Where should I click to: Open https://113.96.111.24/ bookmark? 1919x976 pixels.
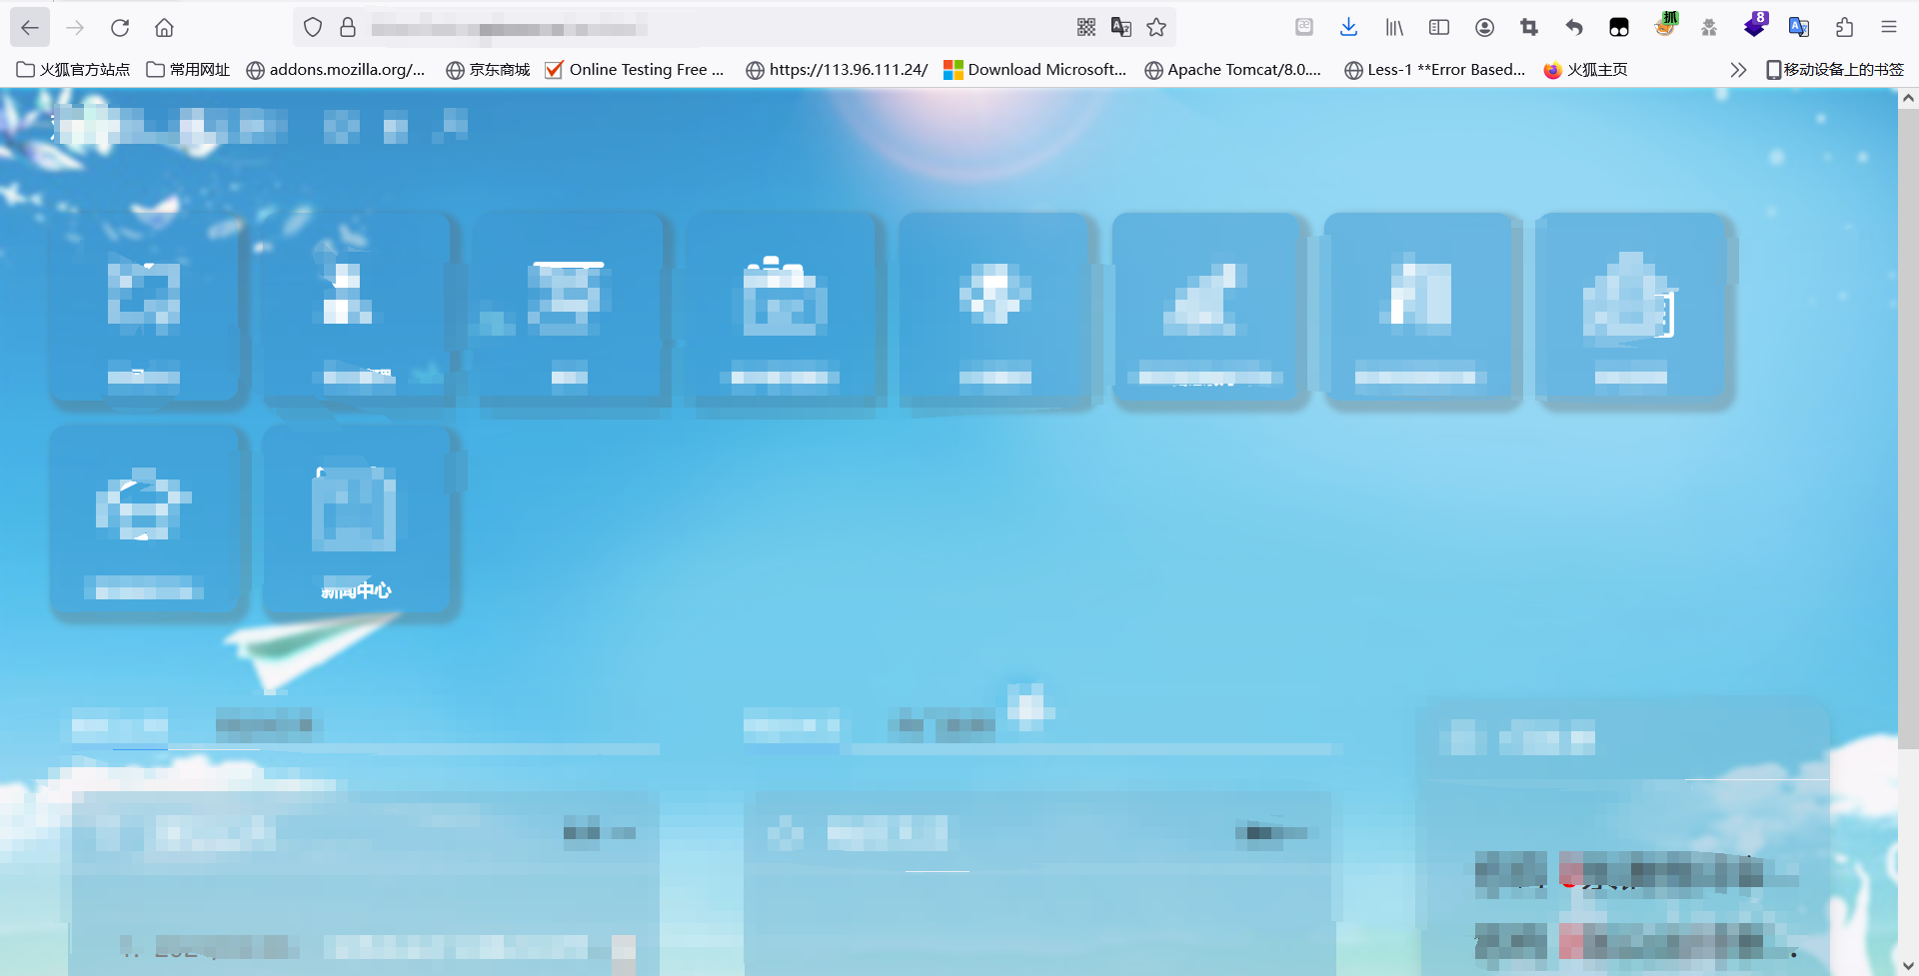pyautogui.click(x=838, y=70)
